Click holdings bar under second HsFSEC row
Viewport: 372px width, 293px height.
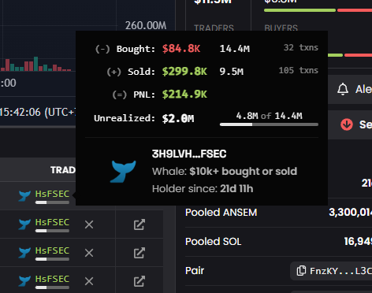(52, 231)
